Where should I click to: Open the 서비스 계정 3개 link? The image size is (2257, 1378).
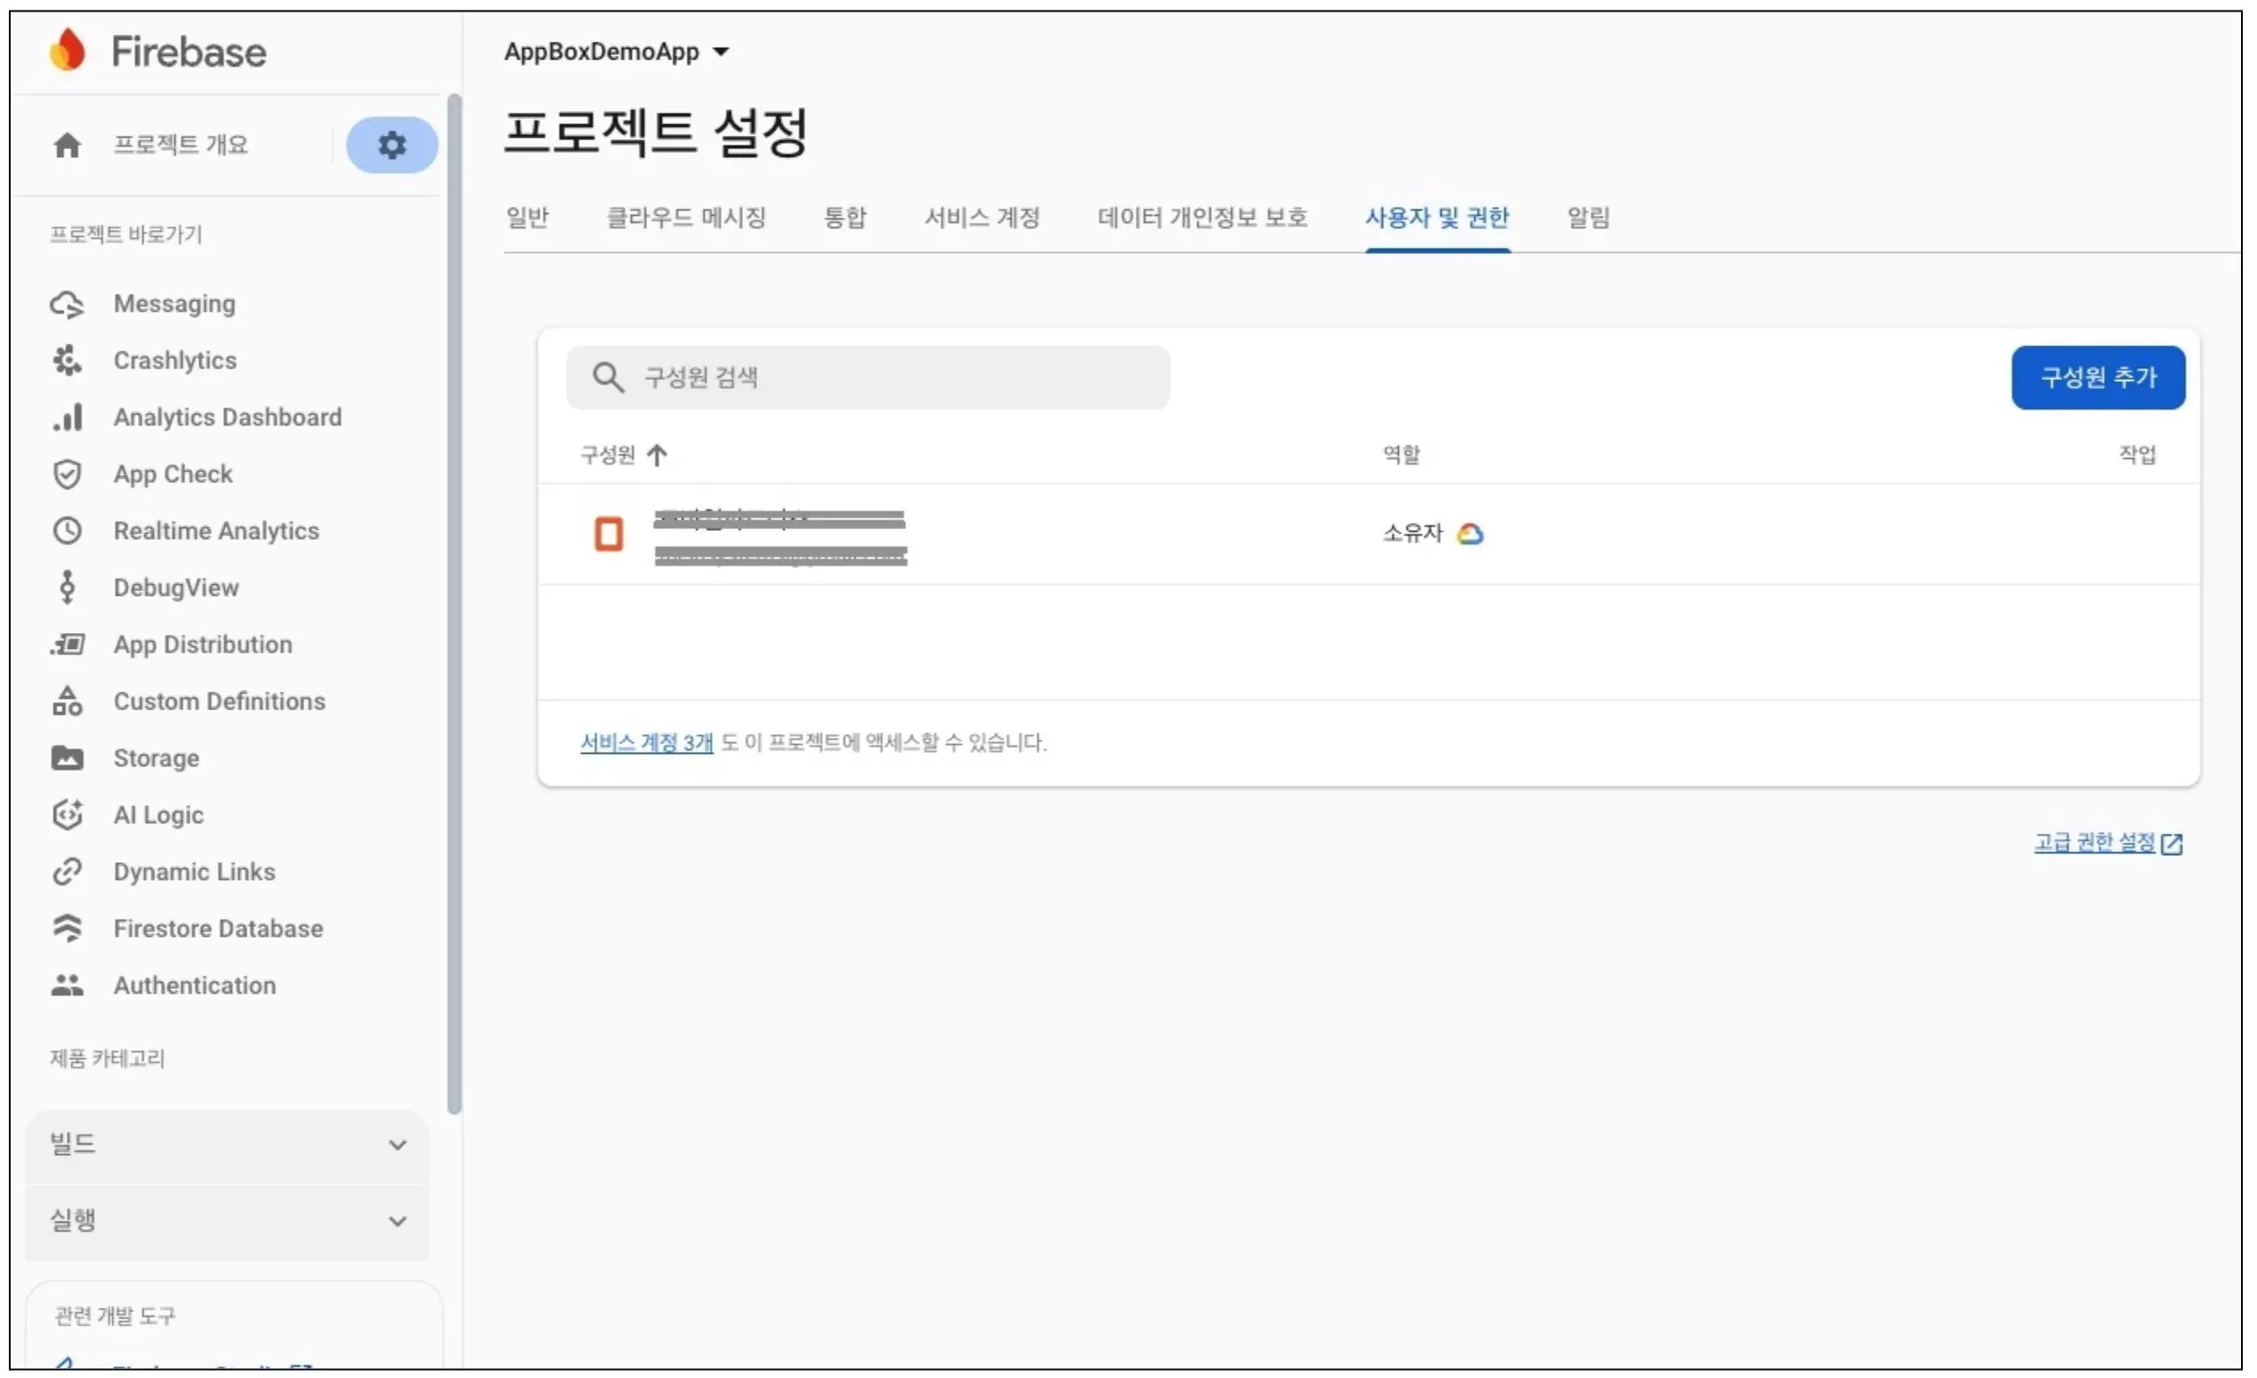pyautogui.click(x=646, y=743)
